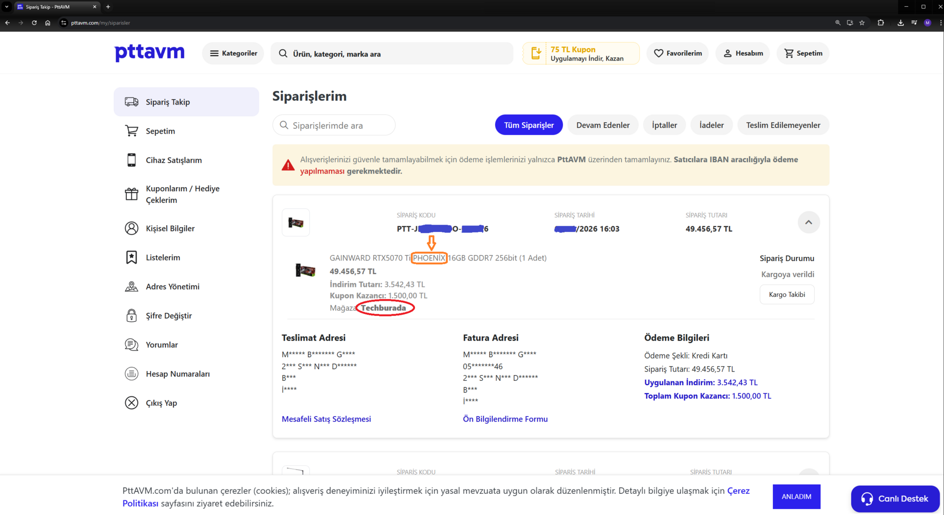
Task: Click the Uygulanan İndirim amount line
Action: [701, 382]
